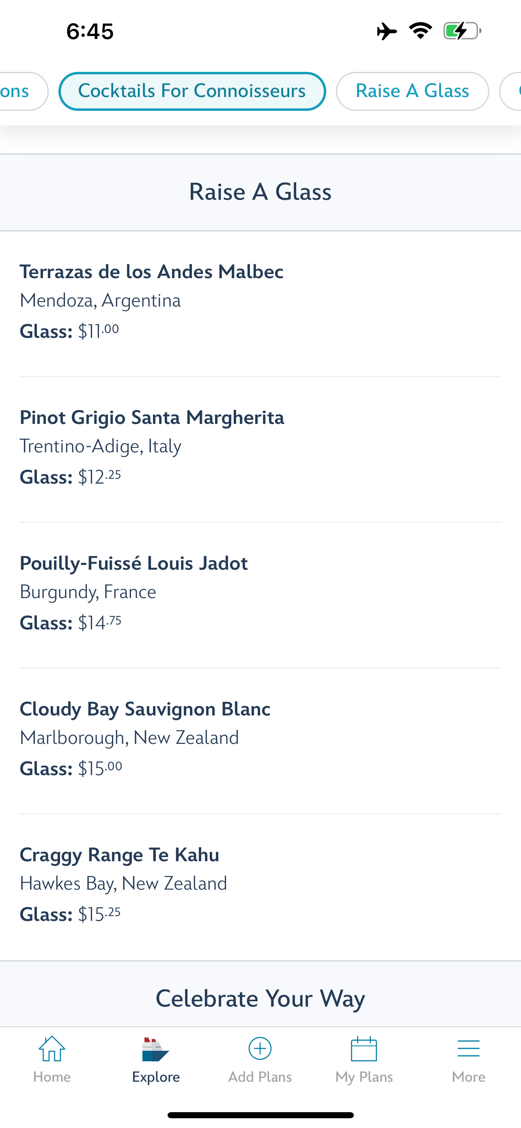521x1128 pixels.
Task: Tap the Add Plans plus icon
Action: (x=260, y=1049)
